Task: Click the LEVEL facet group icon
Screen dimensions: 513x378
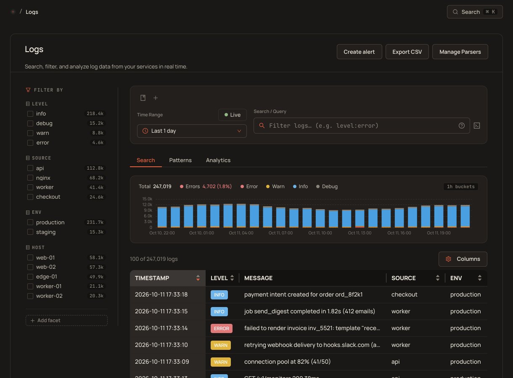Action: (28, 104)
